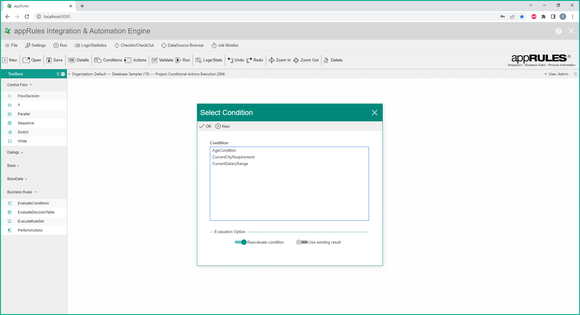Toggle the Reevaluate condition switch
Viewport: 580px width, 315px height.
click(241, 242)
